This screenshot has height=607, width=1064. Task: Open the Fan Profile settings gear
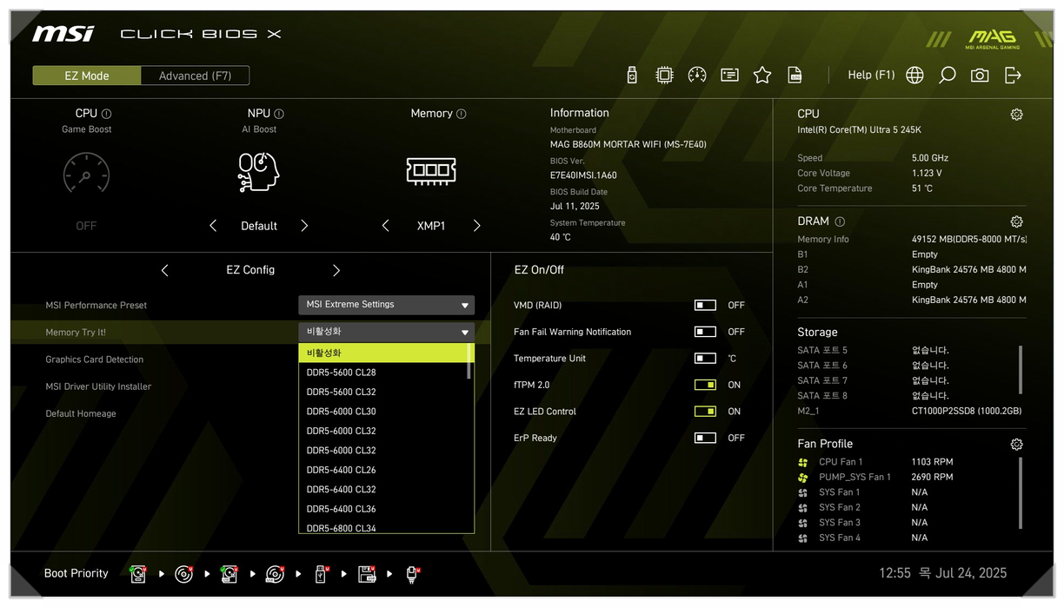pyautogui.click(x=1016, y=445)
